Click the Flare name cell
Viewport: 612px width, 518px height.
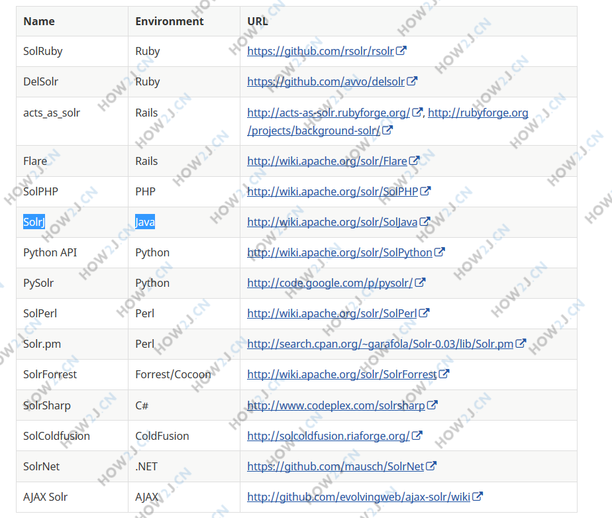[72, 161]
